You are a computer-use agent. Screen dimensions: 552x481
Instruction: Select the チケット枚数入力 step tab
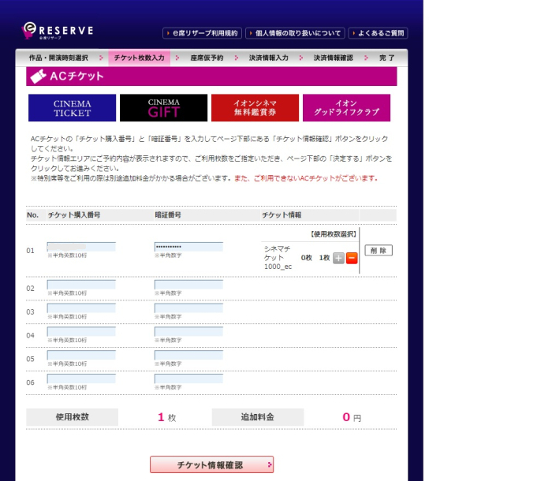point(139,58)
